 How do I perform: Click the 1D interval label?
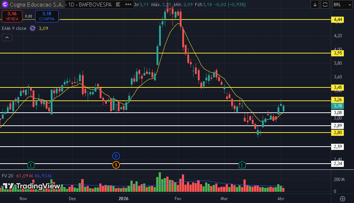point(71,4)
